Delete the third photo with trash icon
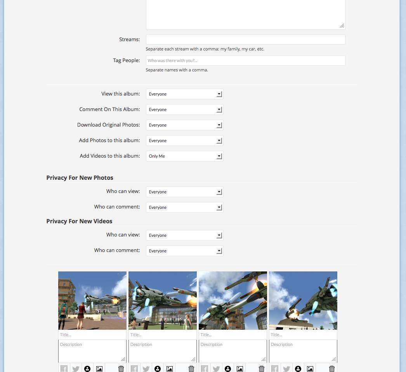The width and height of the screenshot is (406, 372). coord(262,369)
